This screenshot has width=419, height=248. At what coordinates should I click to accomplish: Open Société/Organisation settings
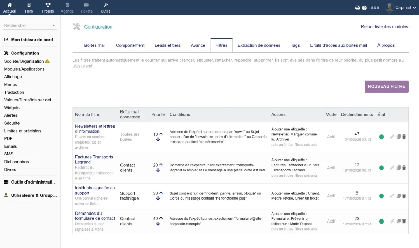click(24, 61)
